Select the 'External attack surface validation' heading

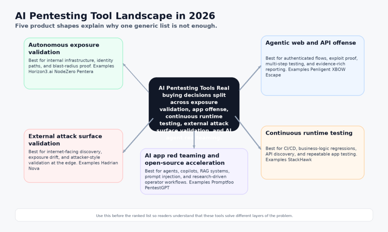pyautogui.click(x=65, y=140)
